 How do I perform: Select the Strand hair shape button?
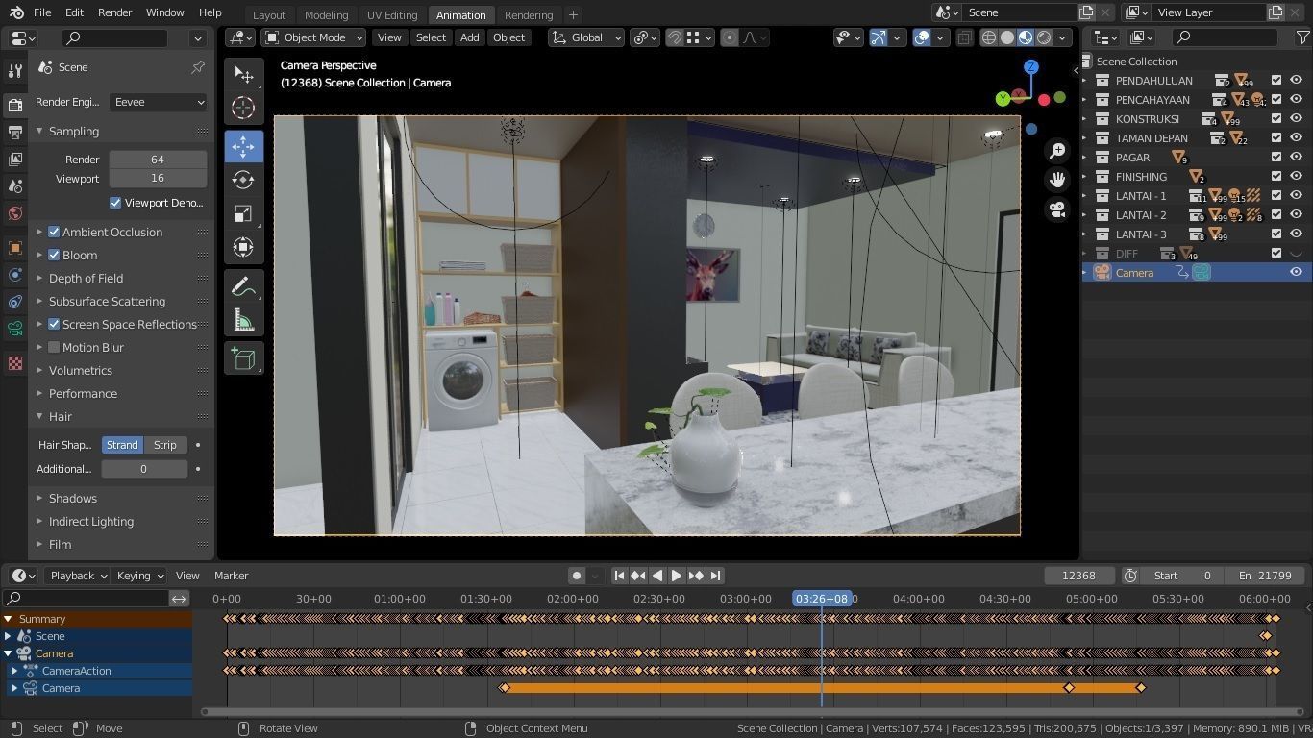pyautogui.click(x=122, y=445)
